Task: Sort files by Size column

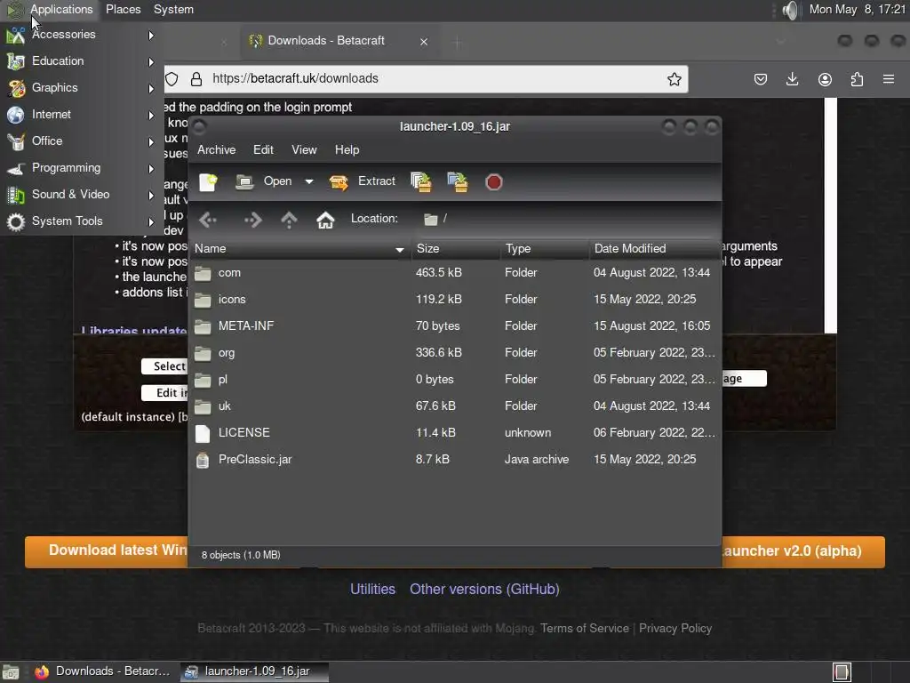Action: [x=456, y=249]
